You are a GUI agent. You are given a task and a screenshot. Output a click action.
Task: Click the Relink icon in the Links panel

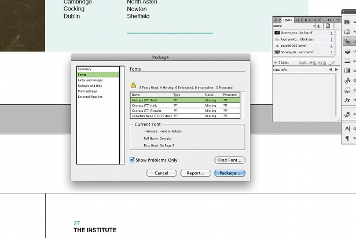303,63
